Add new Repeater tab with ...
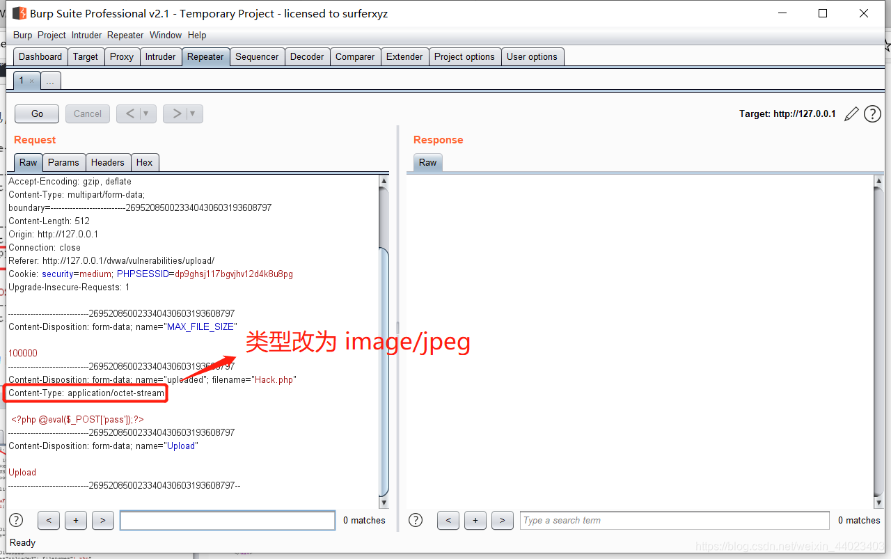 click(x=50, y=81)
